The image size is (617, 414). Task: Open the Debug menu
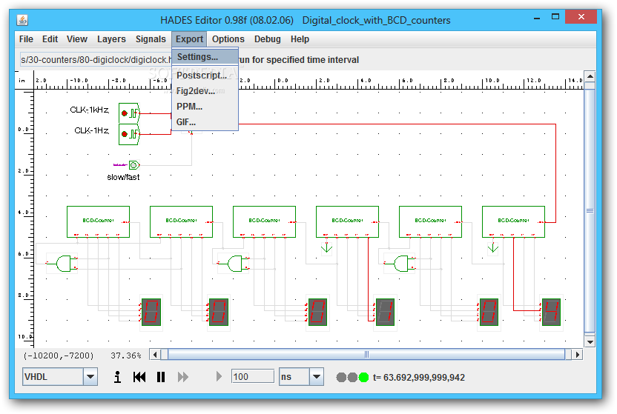[x=268, y=39]
